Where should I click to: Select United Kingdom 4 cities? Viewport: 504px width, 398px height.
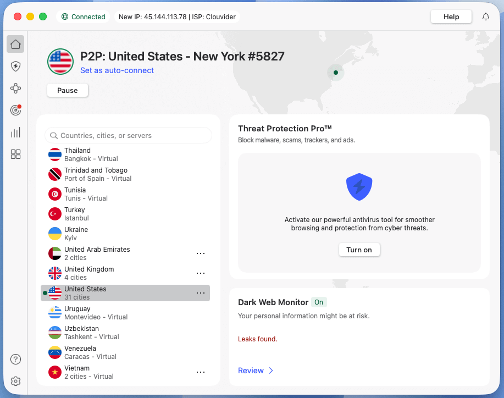125,273
